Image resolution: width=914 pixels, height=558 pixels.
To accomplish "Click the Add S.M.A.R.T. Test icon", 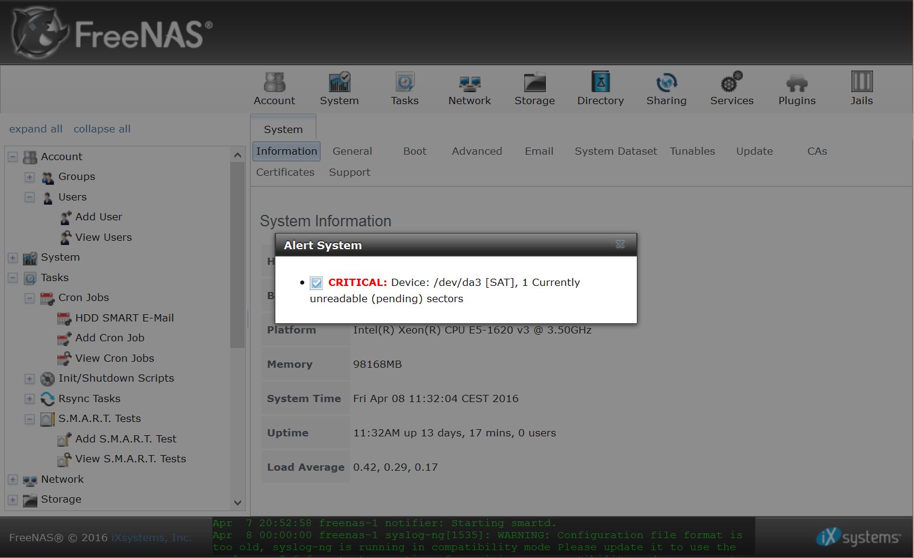I will tap(64, 439).
